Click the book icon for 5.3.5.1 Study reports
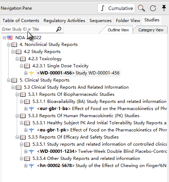 click(x=27, y=144)
